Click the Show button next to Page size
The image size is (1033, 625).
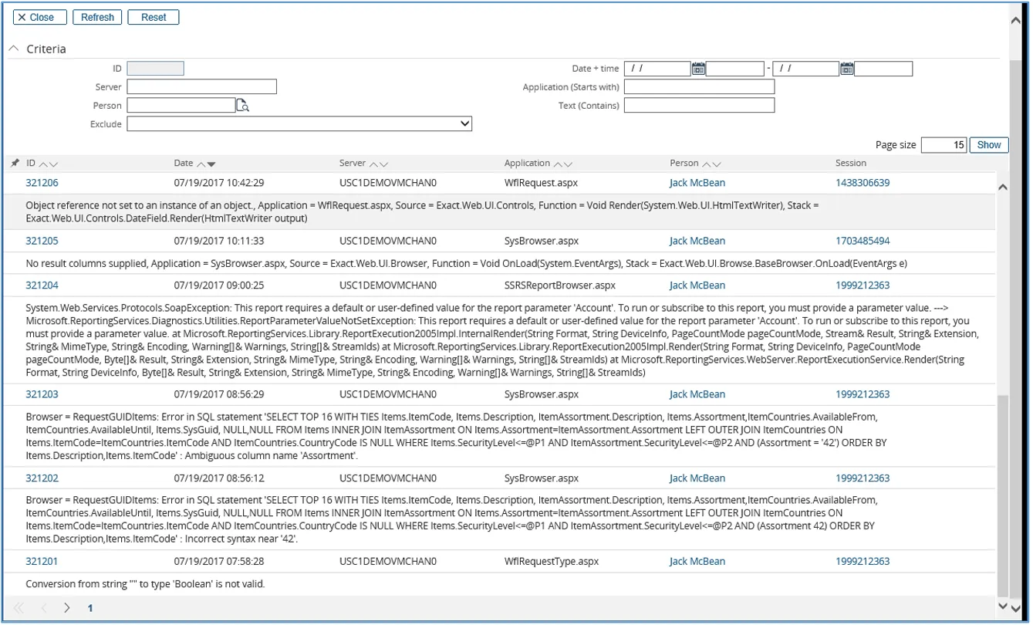(988, 145)
